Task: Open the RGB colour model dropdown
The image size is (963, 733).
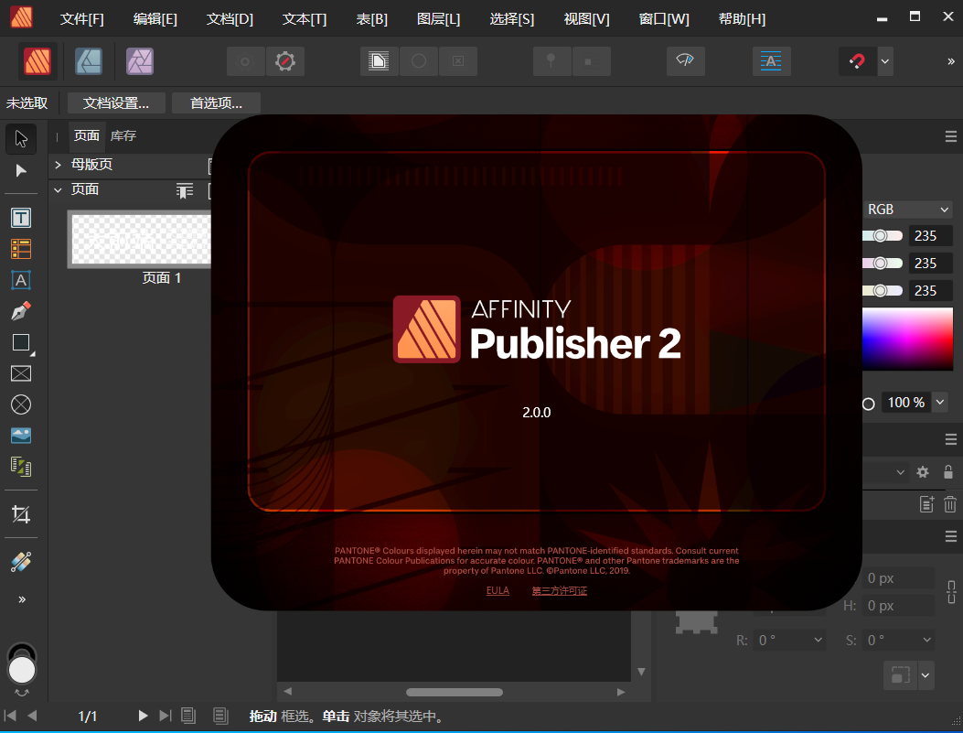Action: (x=908, y=210)
